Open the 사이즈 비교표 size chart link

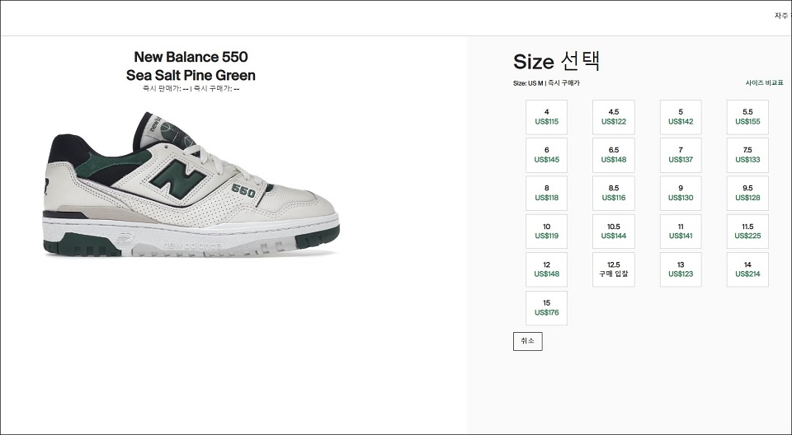point(764,82)
